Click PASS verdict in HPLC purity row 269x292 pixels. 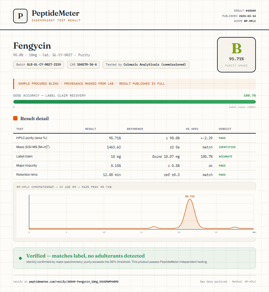pos(222,138)
